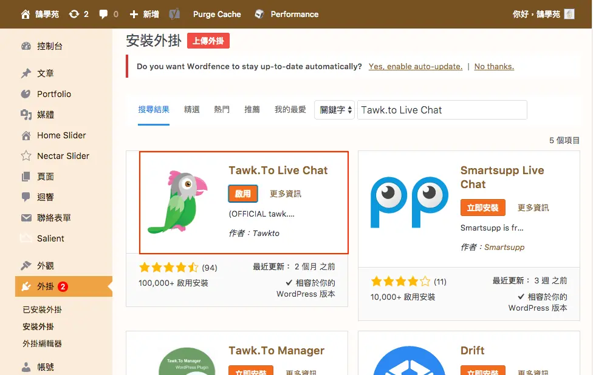Open the updates icon showing 2
Image resolution: width=593 pixels, height=375 pixels.
tap(74, 15)
